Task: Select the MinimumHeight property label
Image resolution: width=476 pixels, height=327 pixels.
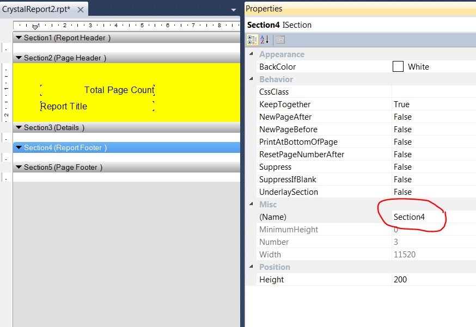Action: (289, 229)
